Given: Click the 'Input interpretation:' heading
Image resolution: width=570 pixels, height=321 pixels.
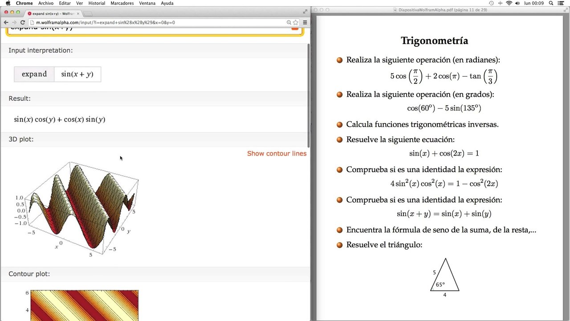Looking at the screenshot, I should [x=41, y=50].
